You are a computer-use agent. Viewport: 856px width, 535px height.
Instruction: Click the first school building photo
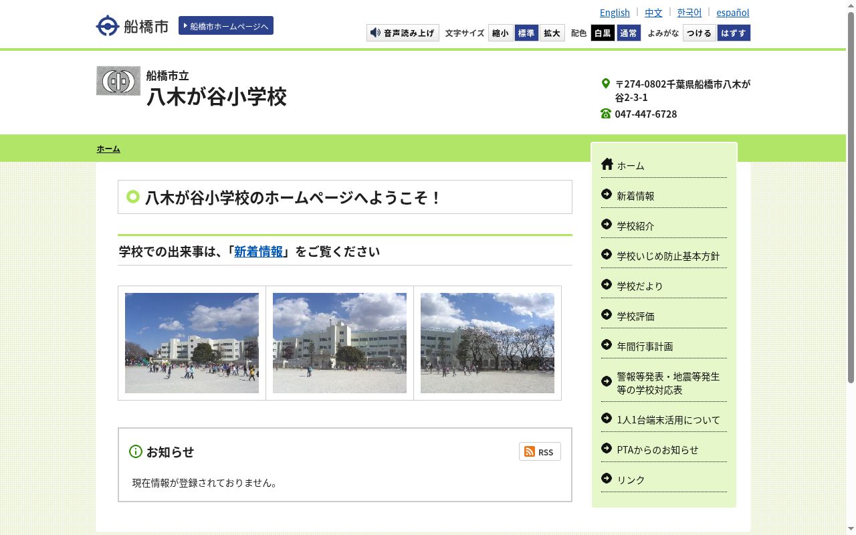[192, 343]
